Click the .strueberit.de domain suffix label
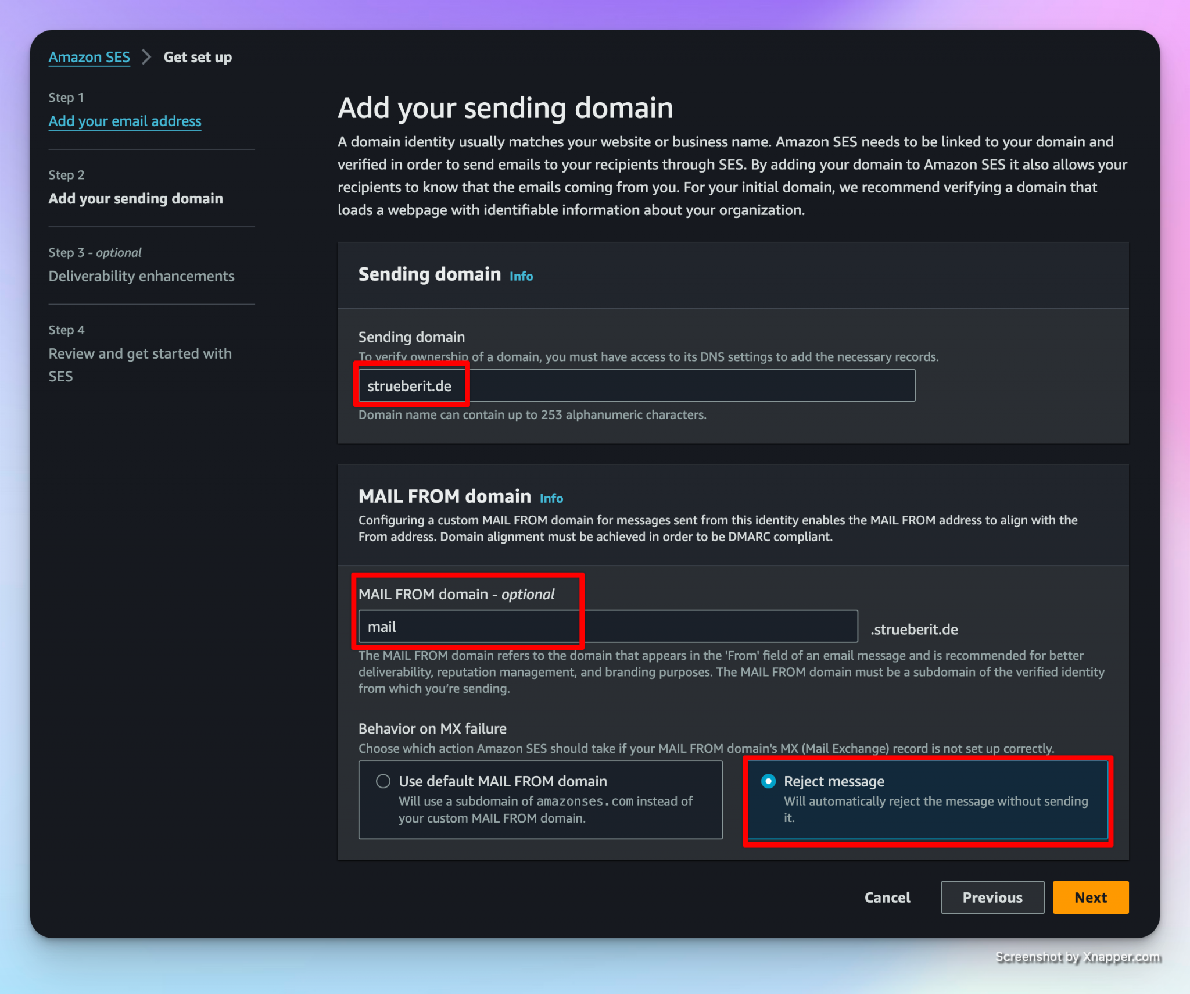The height and width of the screenshot is (994, 1190). 914,630
